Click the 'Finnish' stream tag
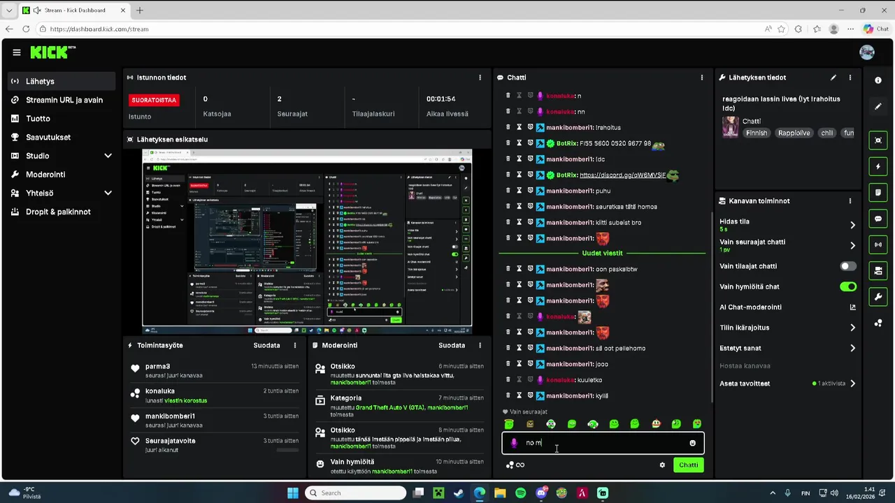This screenshot has height=503, width=895. [x=757, y=133]
